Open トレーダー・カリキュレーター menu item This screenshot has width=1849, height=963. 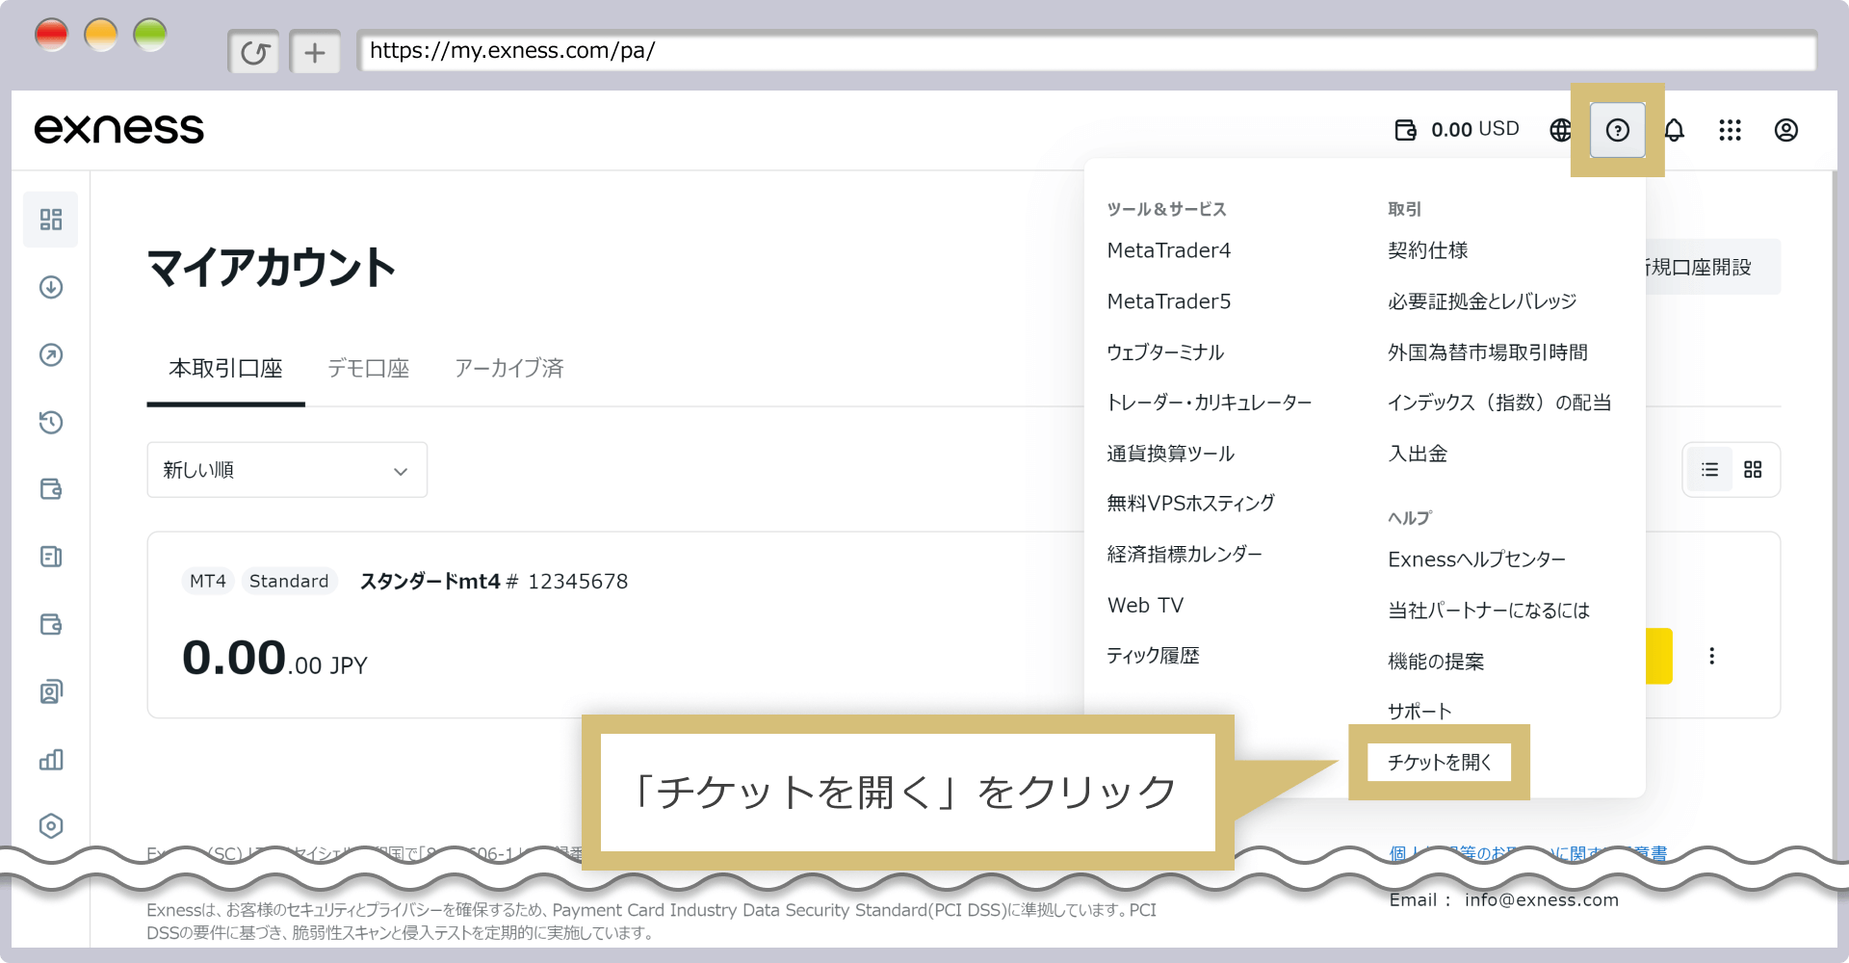[x=1210, y=403]
